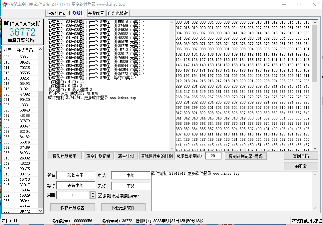Select history row 008 with 53861
The height and width of the screenshot is (225, 323).
point(20,57)
